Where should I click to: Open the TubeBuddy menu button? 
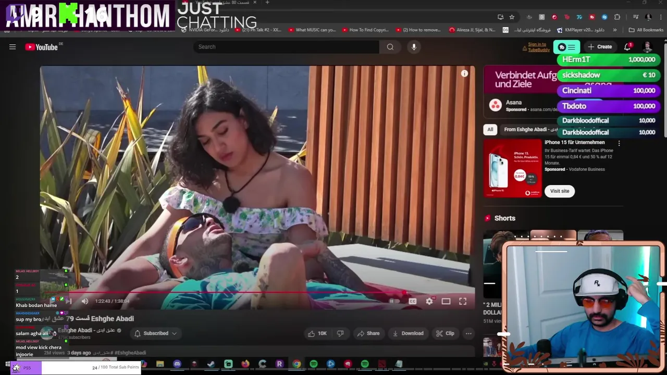pyautogui.click(x=566, y=47)
